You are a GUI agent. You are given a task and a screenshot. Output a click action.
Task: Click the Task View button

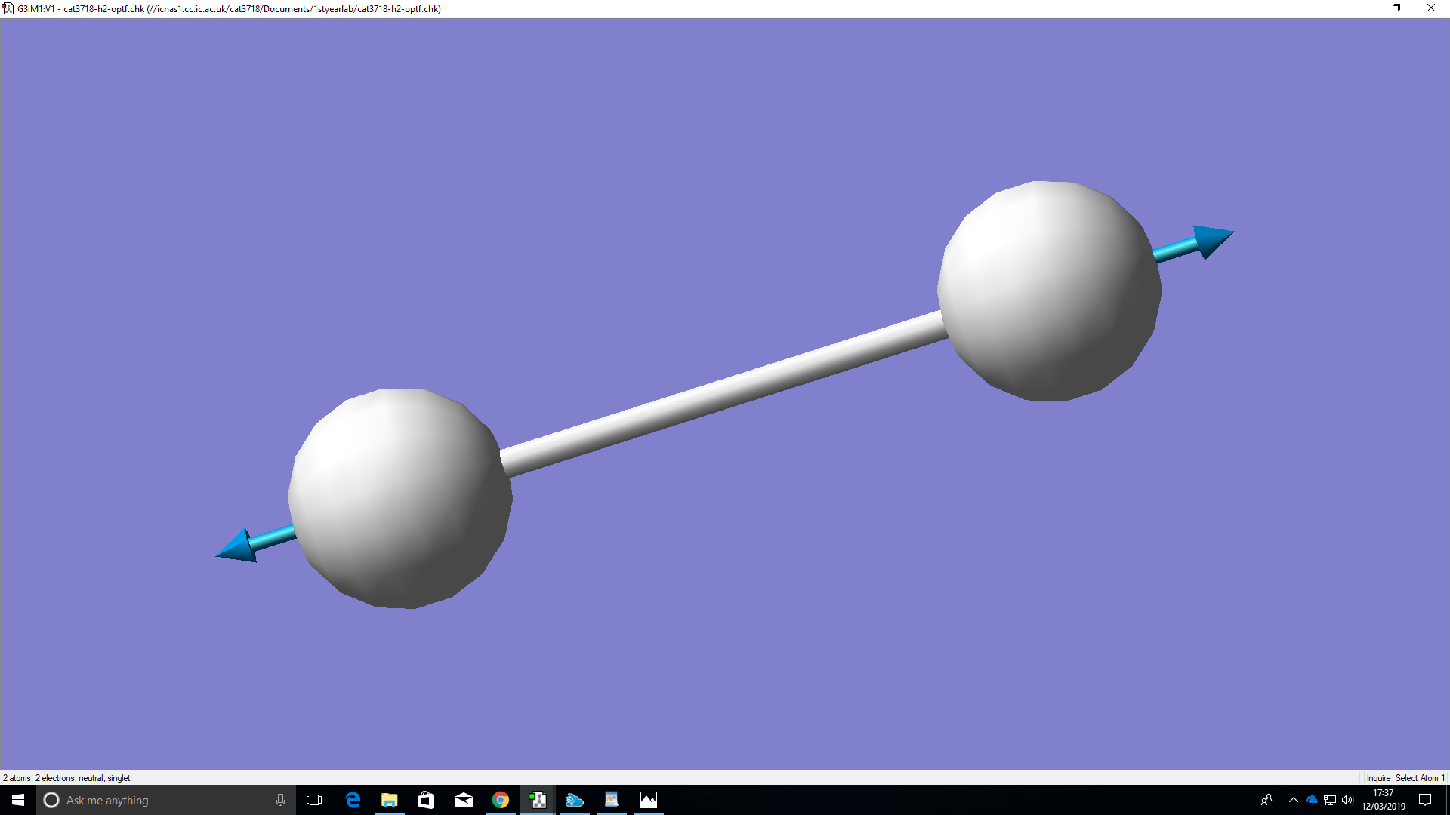click(x=314, y=800)
